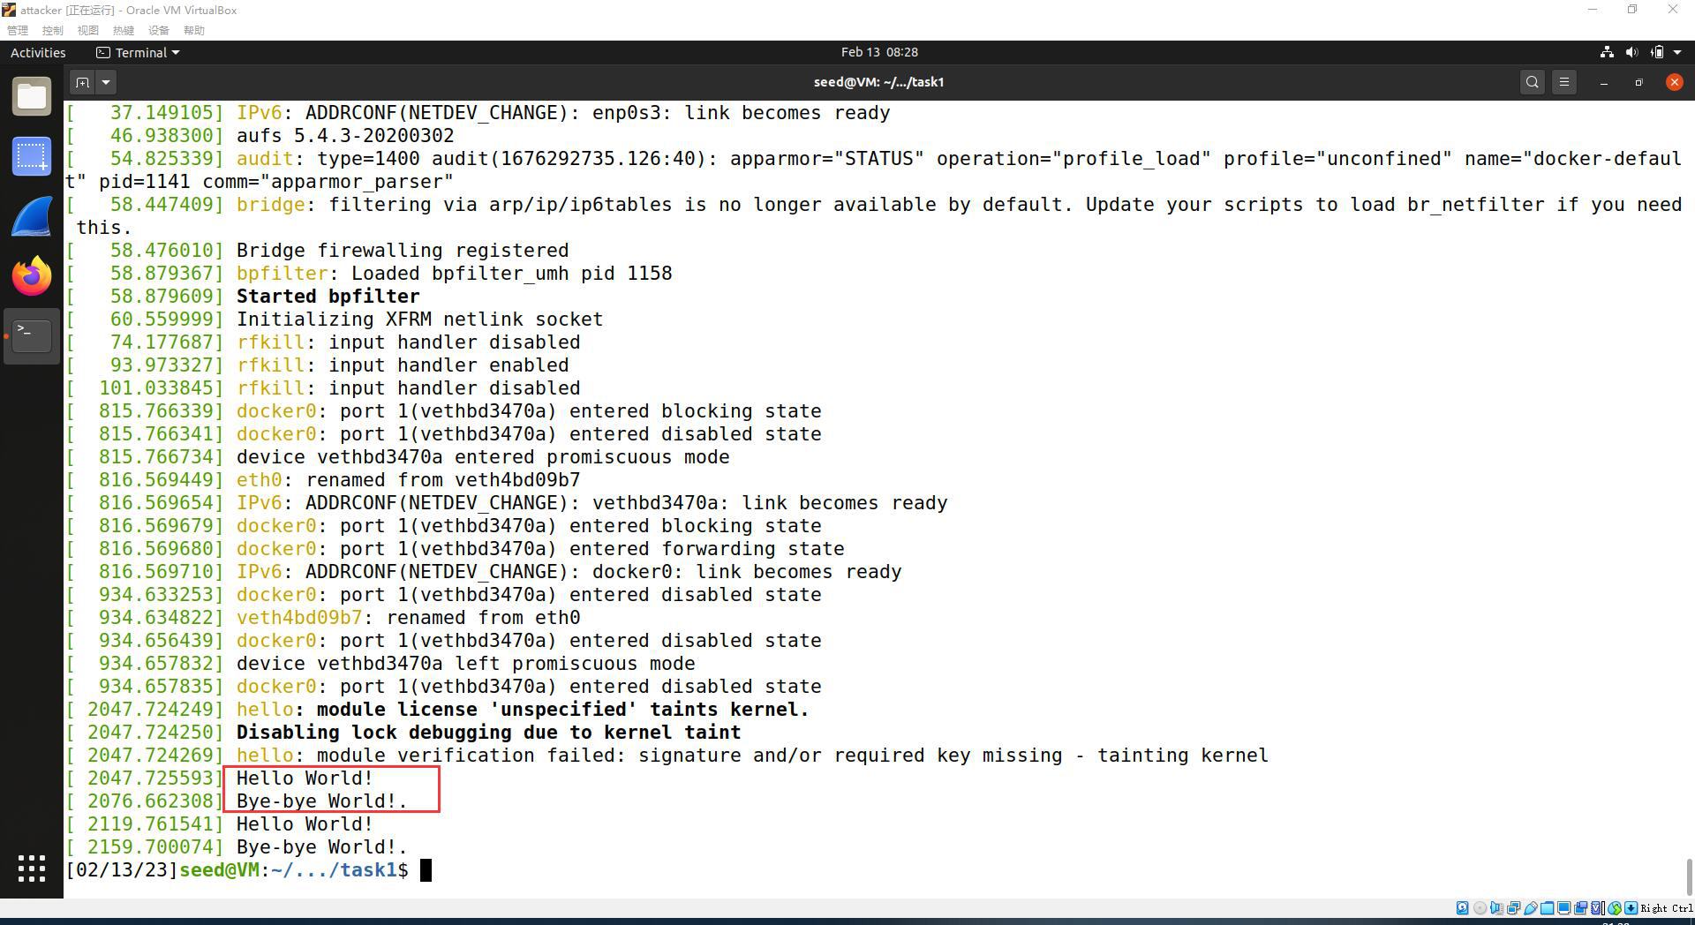Toggle the webcam icon in VirtualBox status bar
The height and width of the screenshot is (925, 1695).
1582,908
